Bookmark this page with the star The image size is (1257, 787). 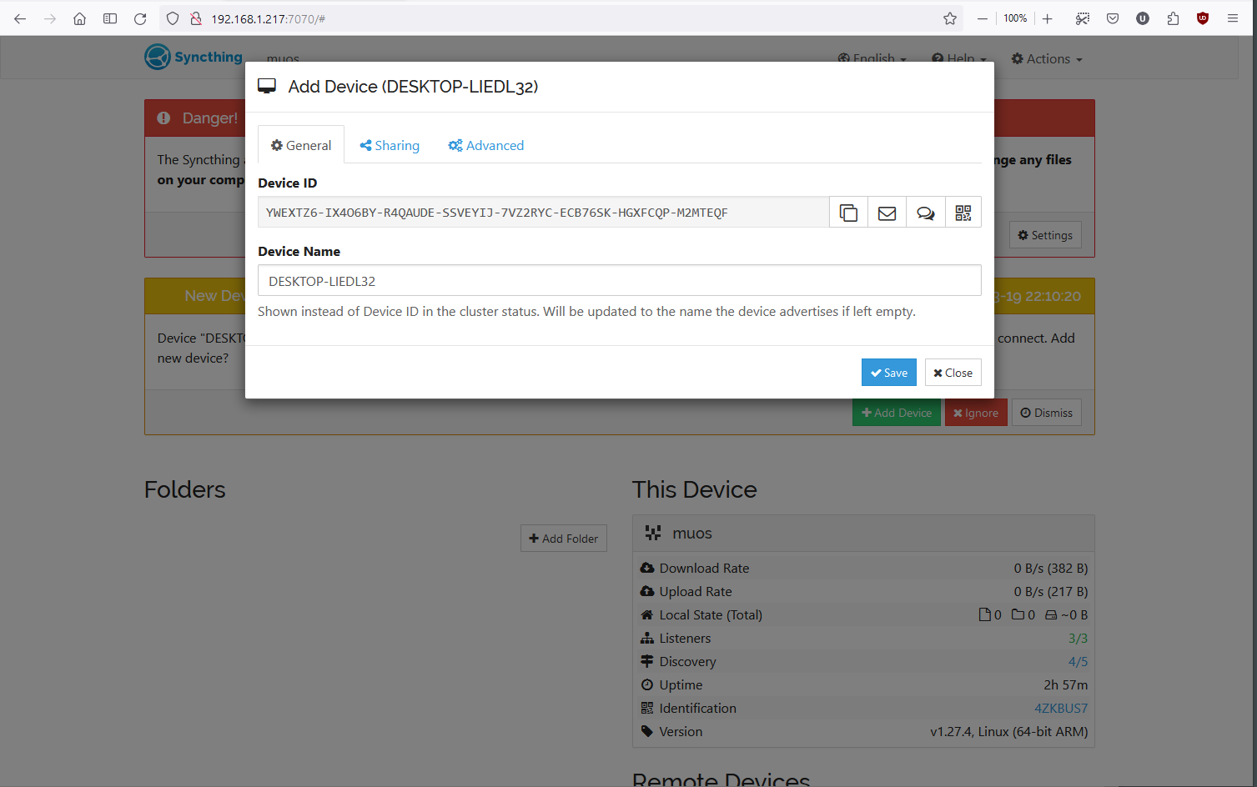click(950, 18)
